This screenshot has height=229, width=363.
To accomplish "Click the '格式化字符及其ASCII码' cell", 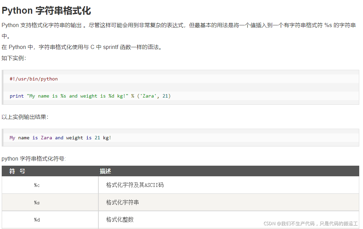I will tap(229, 185).
